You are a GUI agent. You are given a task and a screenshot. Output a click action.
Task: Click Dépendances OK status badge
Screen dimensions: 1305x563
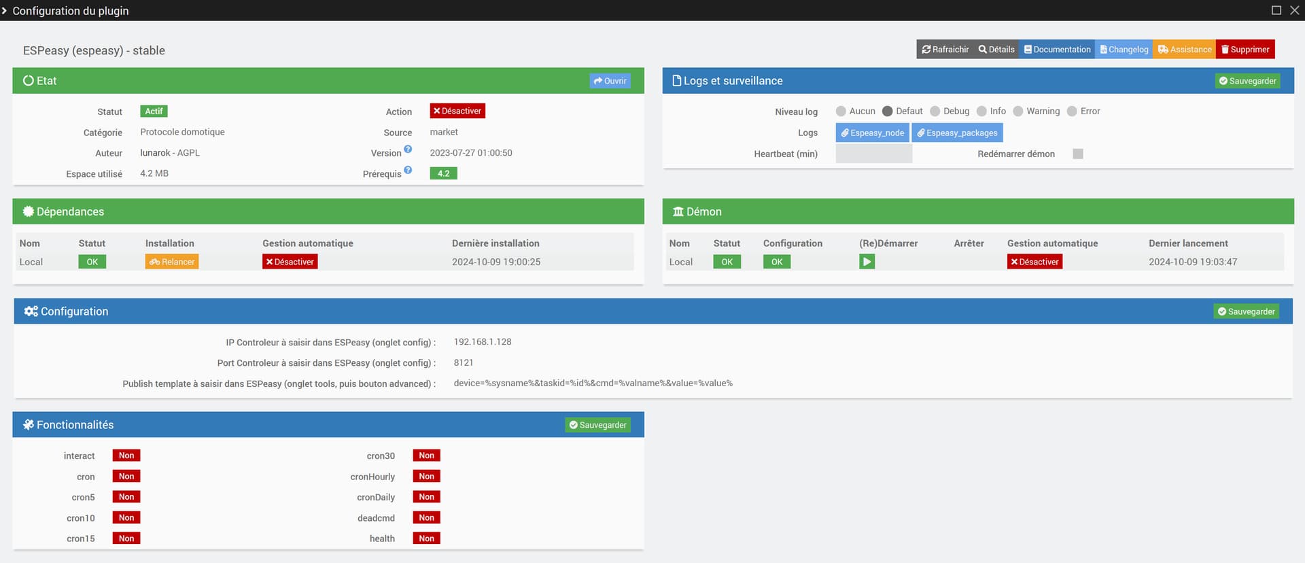pos(92,262)
